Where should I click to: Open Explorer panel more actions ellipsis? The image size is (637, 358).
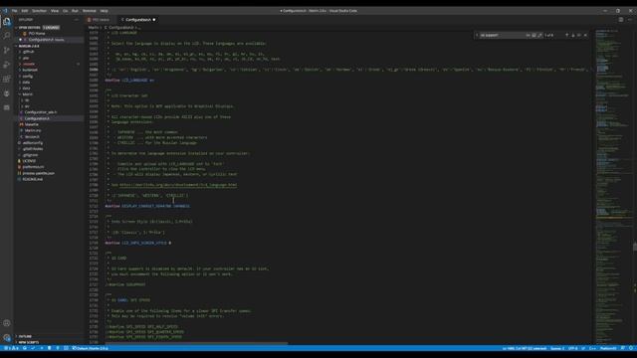(77, 20)
